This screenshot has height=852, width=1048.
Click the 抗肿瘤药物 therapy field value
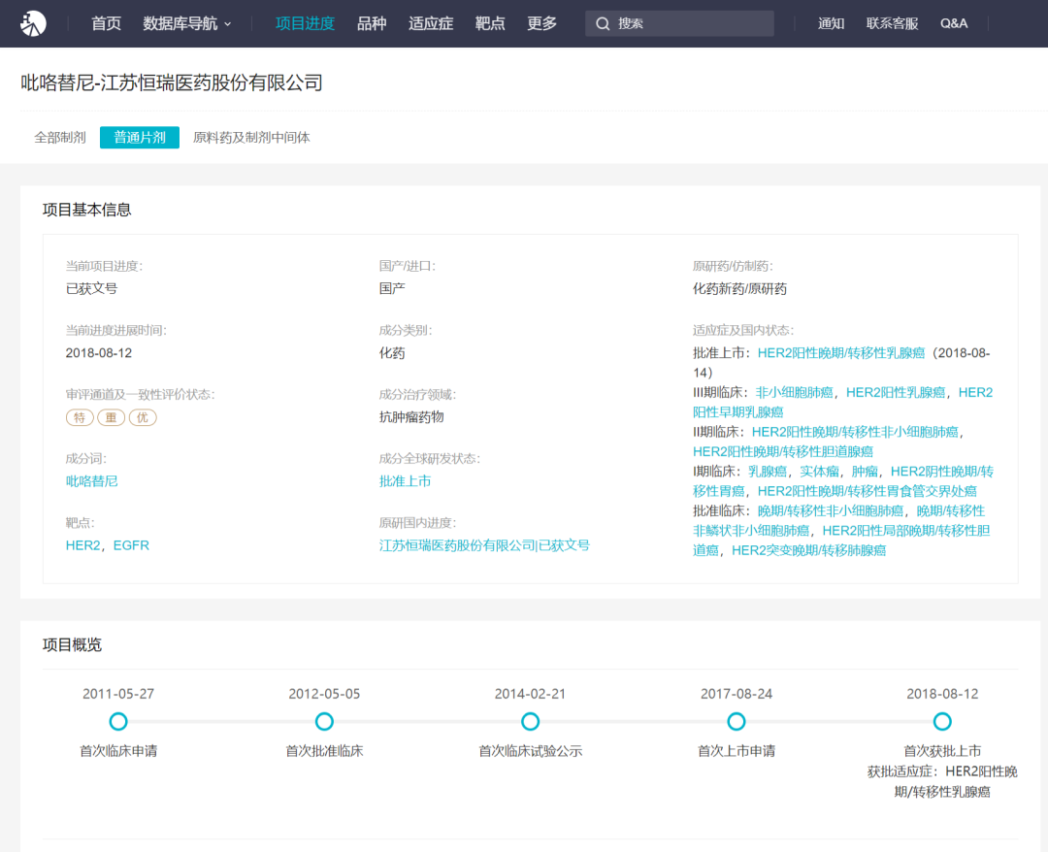tap(411, 417)
